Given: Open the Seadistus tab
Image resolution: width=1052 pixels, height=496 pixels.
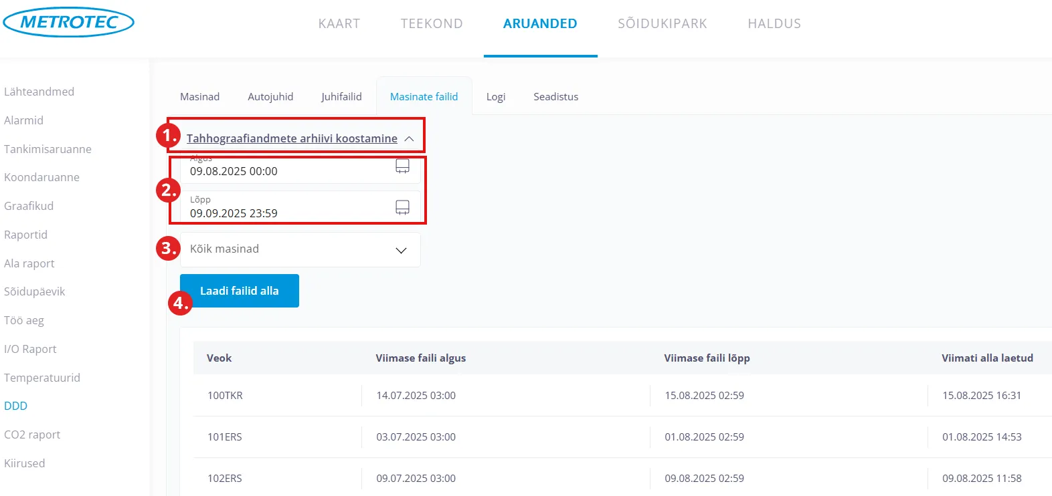Looking at the screenshot, I should (x=555, y=97).
